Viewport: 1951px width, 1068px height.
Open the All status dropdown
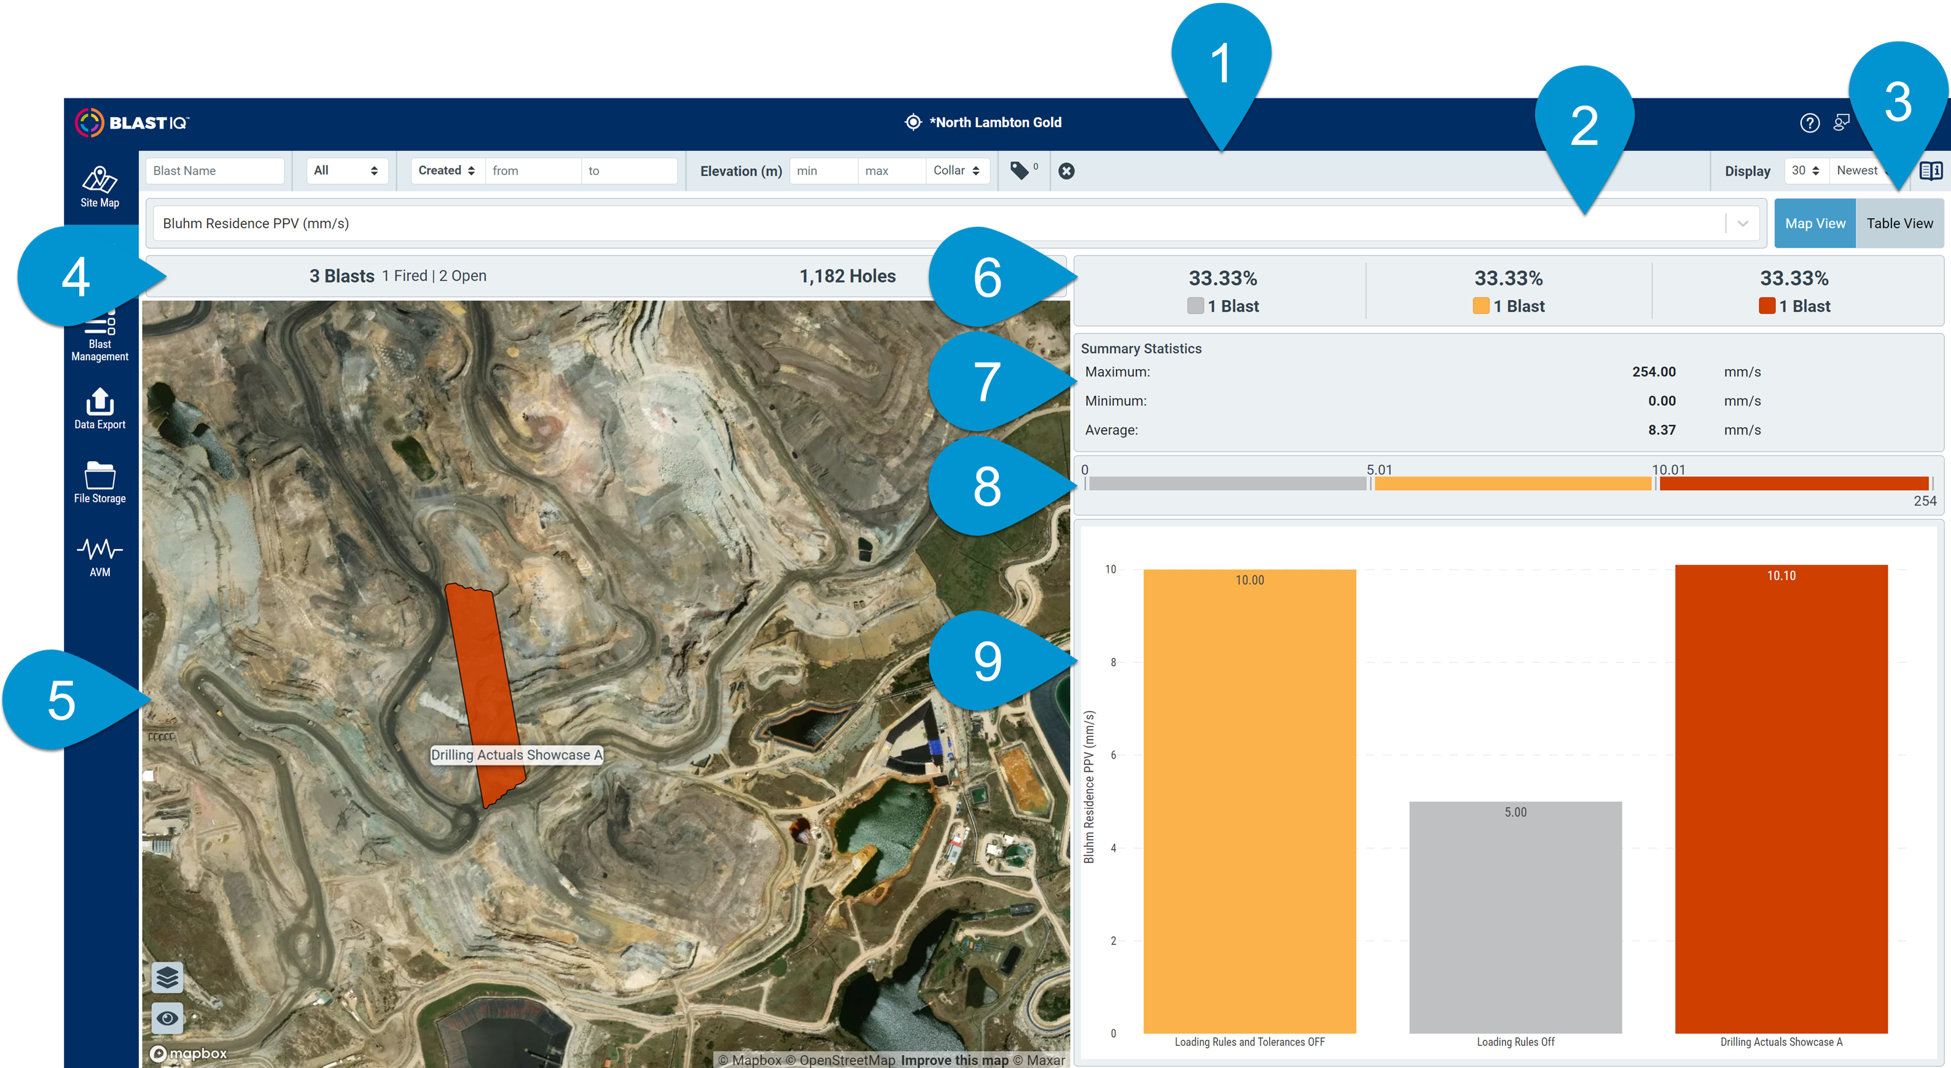pos(347,171)
